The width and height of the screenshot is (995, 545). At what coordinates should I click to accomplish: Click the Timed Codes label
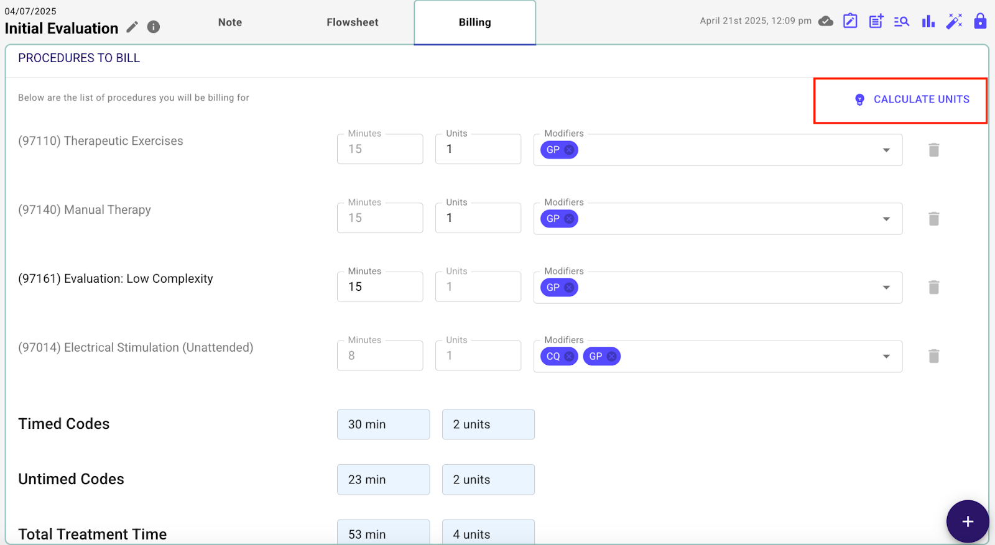64,424
